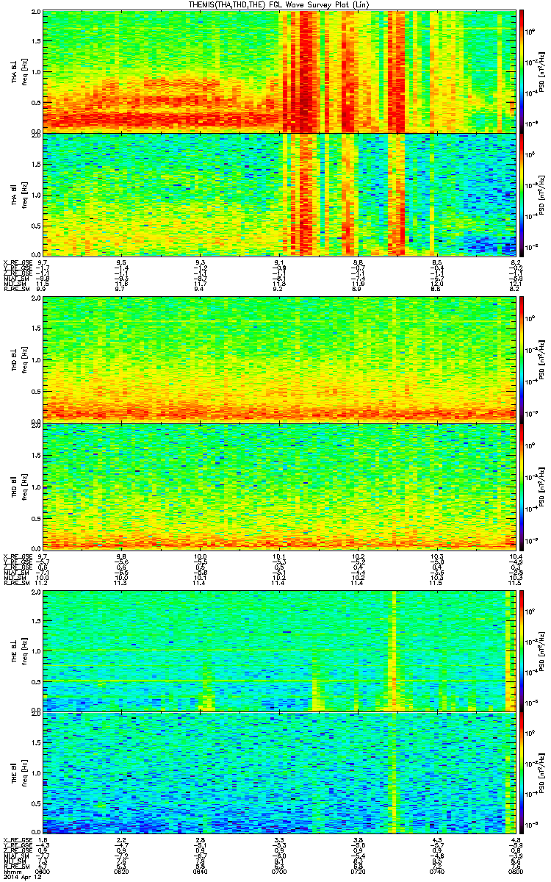The width and height of the screenshot is (551, 882).
Task: Click the plot title THEMIS FGL Wave Survey Plot
Action: (279, 5)
